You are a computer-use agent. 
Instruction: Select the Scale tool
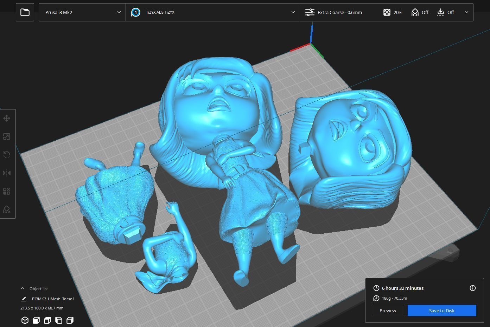[x=7, y=136]
